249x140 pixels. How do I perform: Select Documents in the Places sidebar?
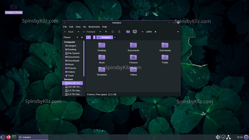pyautogui.click(x=73, y=57)
